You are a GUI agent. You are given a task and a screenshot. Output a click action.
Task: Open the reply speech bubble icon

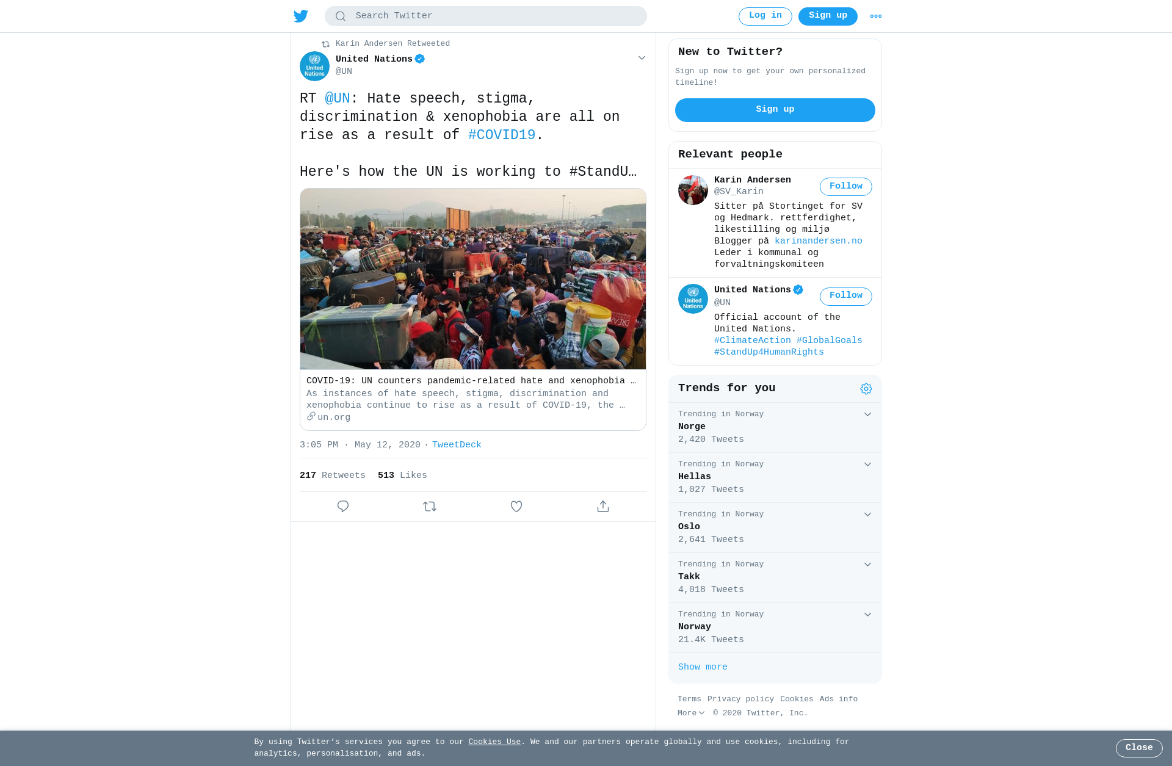(x=343, y=507)
